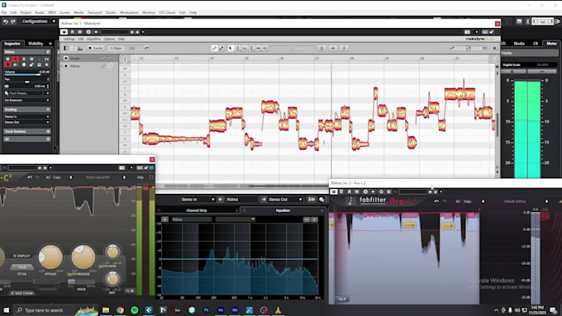Adjust the Pro-C 2 Hold slider
The image size is (562, 316).
click(81, 282)
